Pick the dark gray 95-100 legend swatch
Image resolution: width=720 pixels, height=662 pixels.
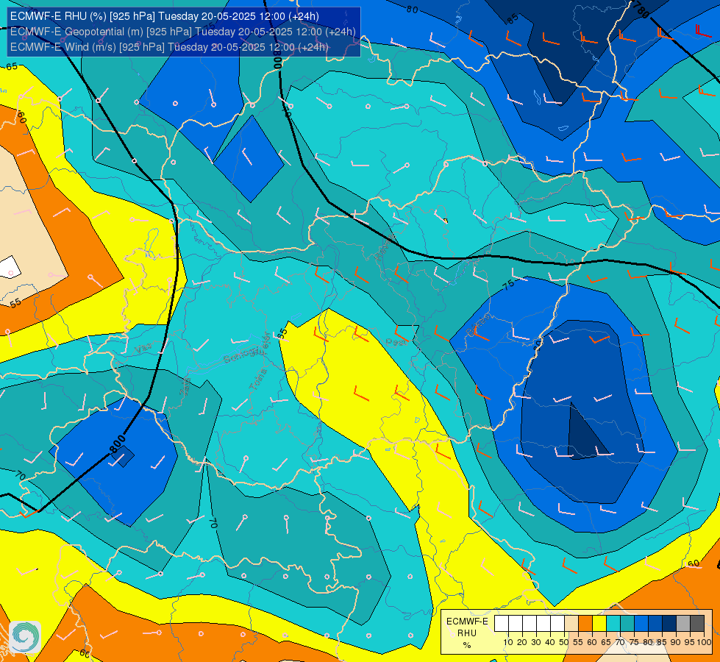pyautogui.click(x=697, y=624)
